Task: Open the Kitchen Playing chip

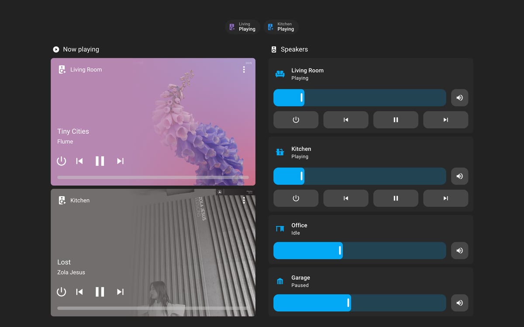Action: tap(281, 27)
